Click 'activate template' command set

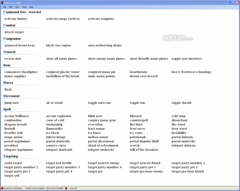[x=101, y=19]
